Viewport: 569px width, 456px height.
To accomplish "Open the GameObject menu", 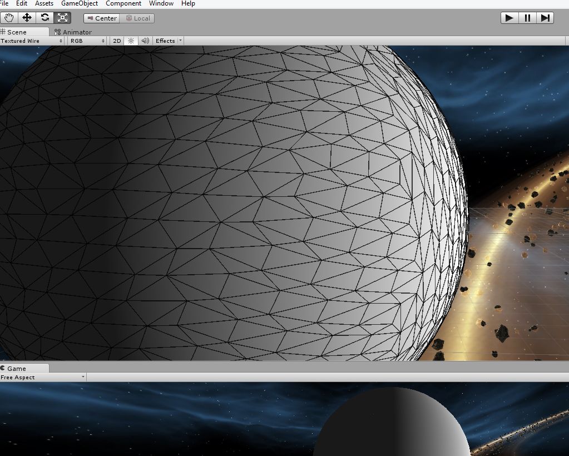I will point(80,4).
